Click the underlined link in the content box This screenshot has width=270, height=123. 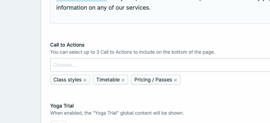[81, 1]
